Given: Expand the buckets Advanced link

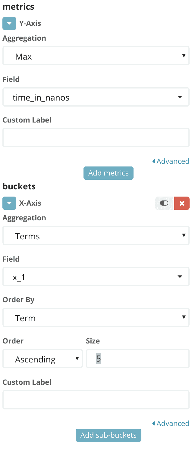Looking at the screenshot, I should pyautogui.click(x=173, y=424).
